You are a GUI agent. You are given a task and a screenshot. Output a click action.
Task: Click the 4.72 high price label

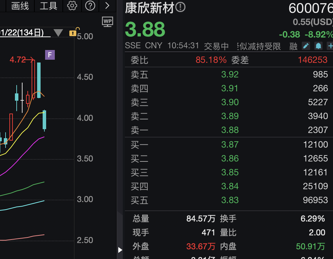(18, 60)
